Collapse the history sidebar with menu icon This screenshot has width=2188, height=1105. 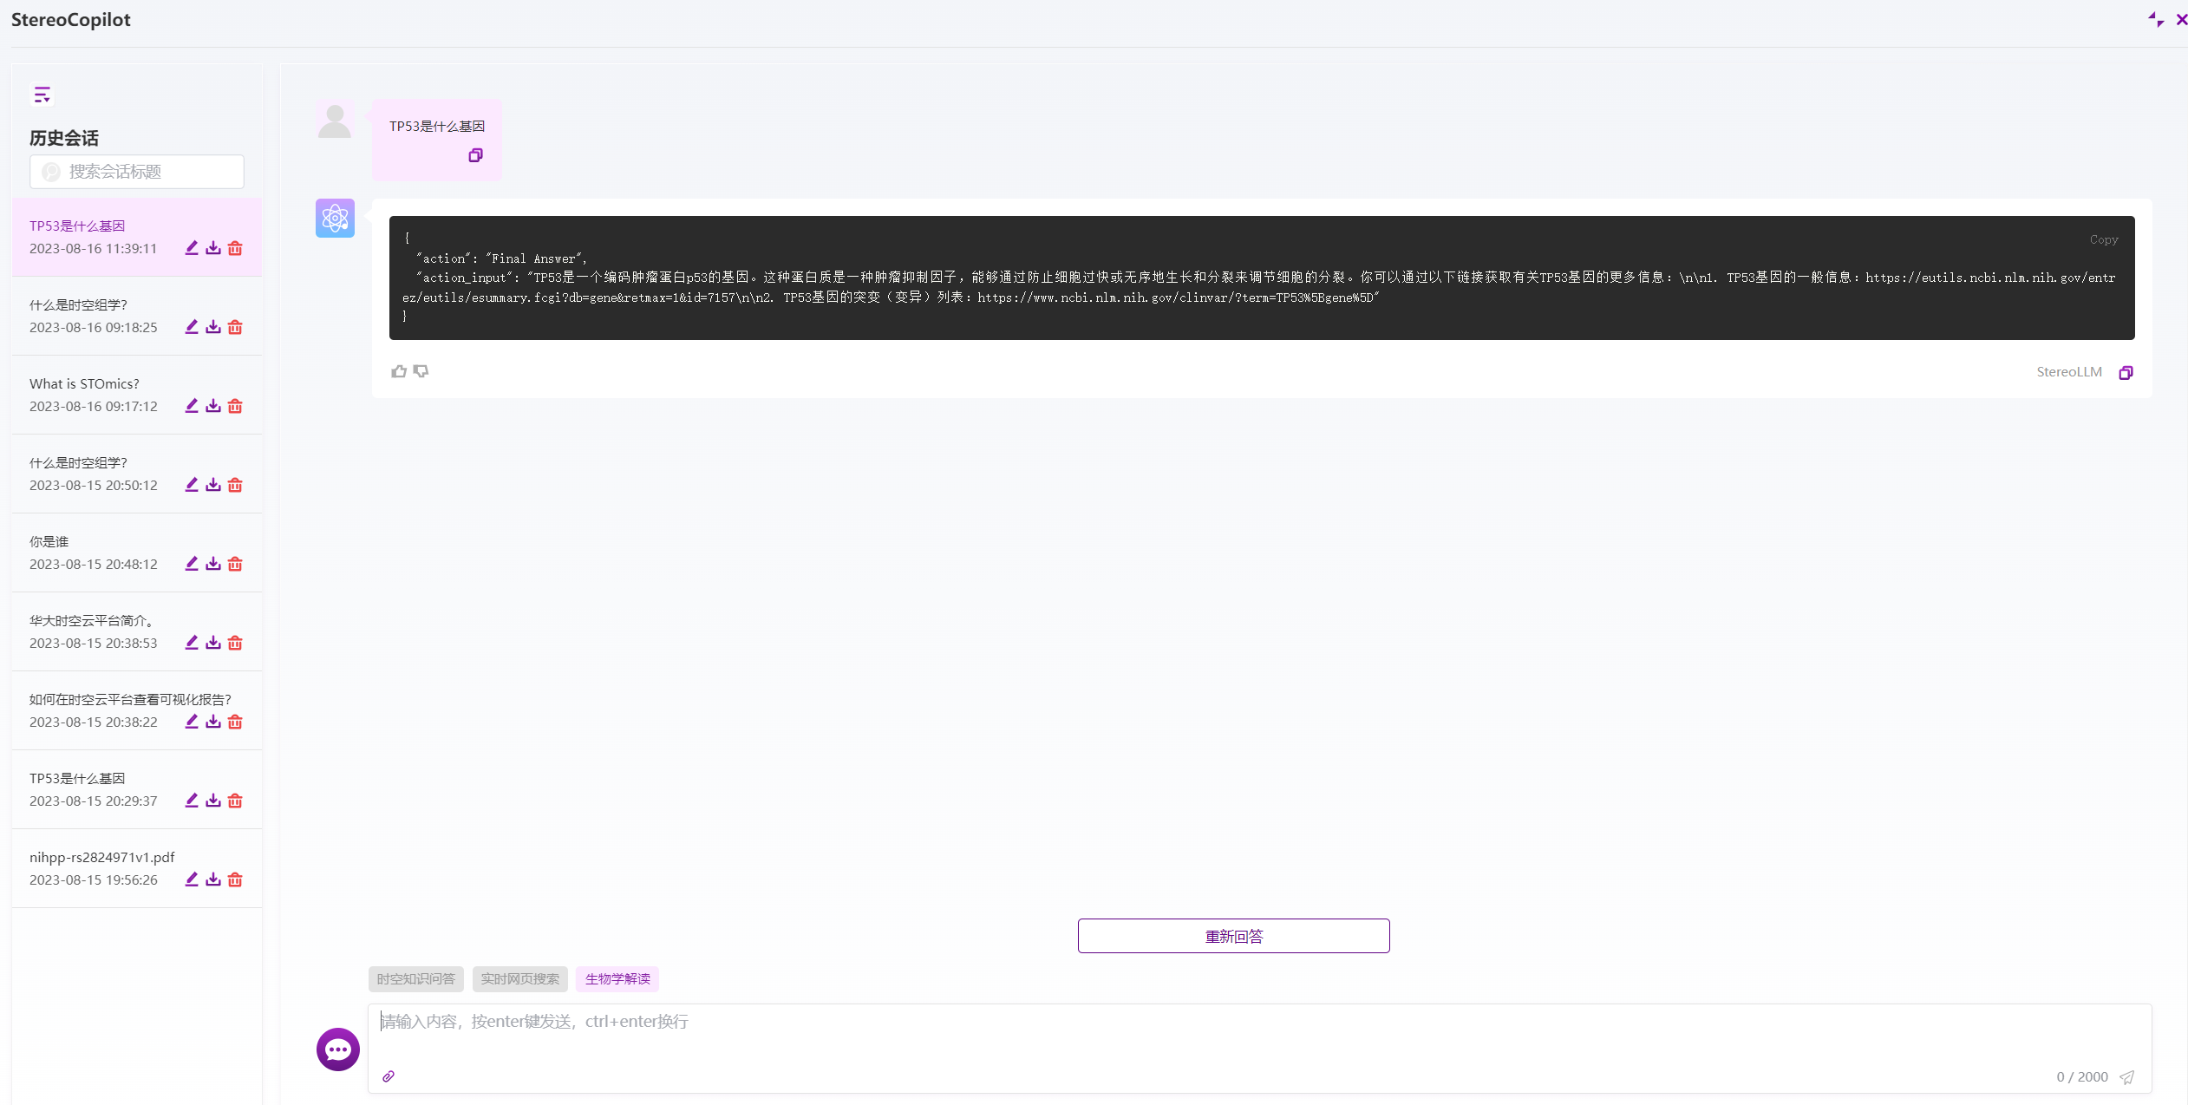(x=42, y=95)
